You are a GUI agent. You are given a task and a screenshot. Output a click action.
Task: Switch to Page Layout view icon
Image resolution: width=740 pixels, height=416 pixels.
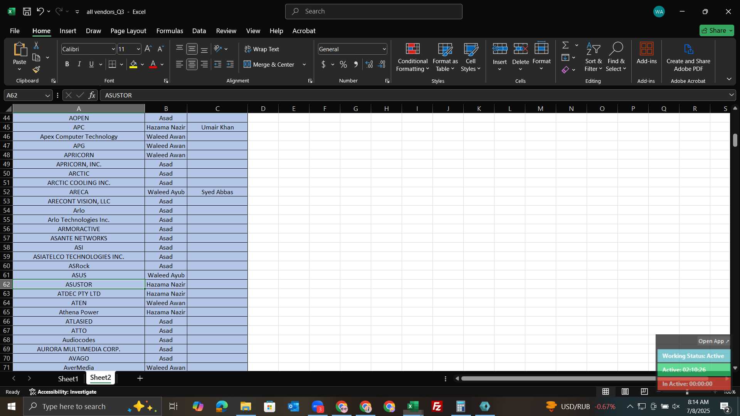(x=625, y=392)
